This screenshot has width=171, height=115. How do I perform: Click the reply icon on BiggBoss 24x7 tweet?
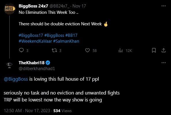21,50
